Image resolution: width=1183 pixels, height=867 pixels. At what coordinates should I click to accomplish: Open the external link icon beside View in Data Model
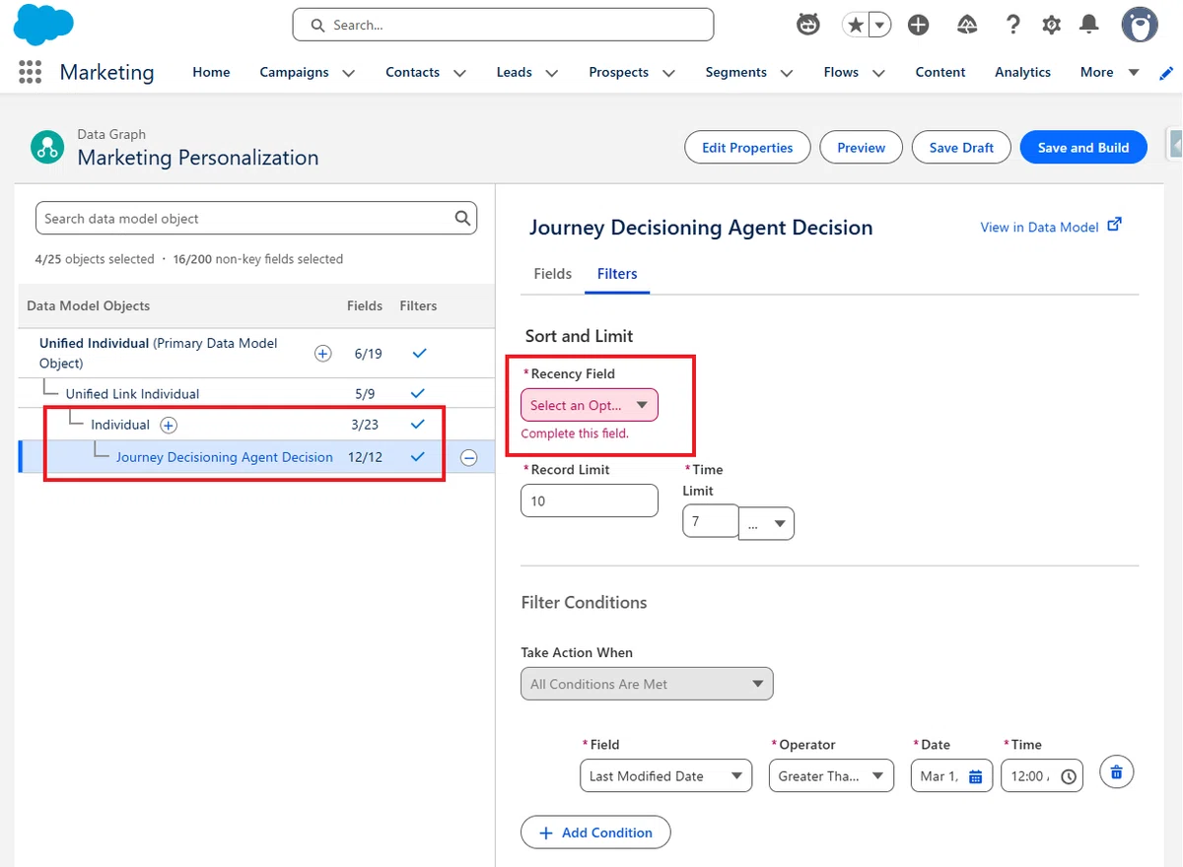click(1114, 225)
